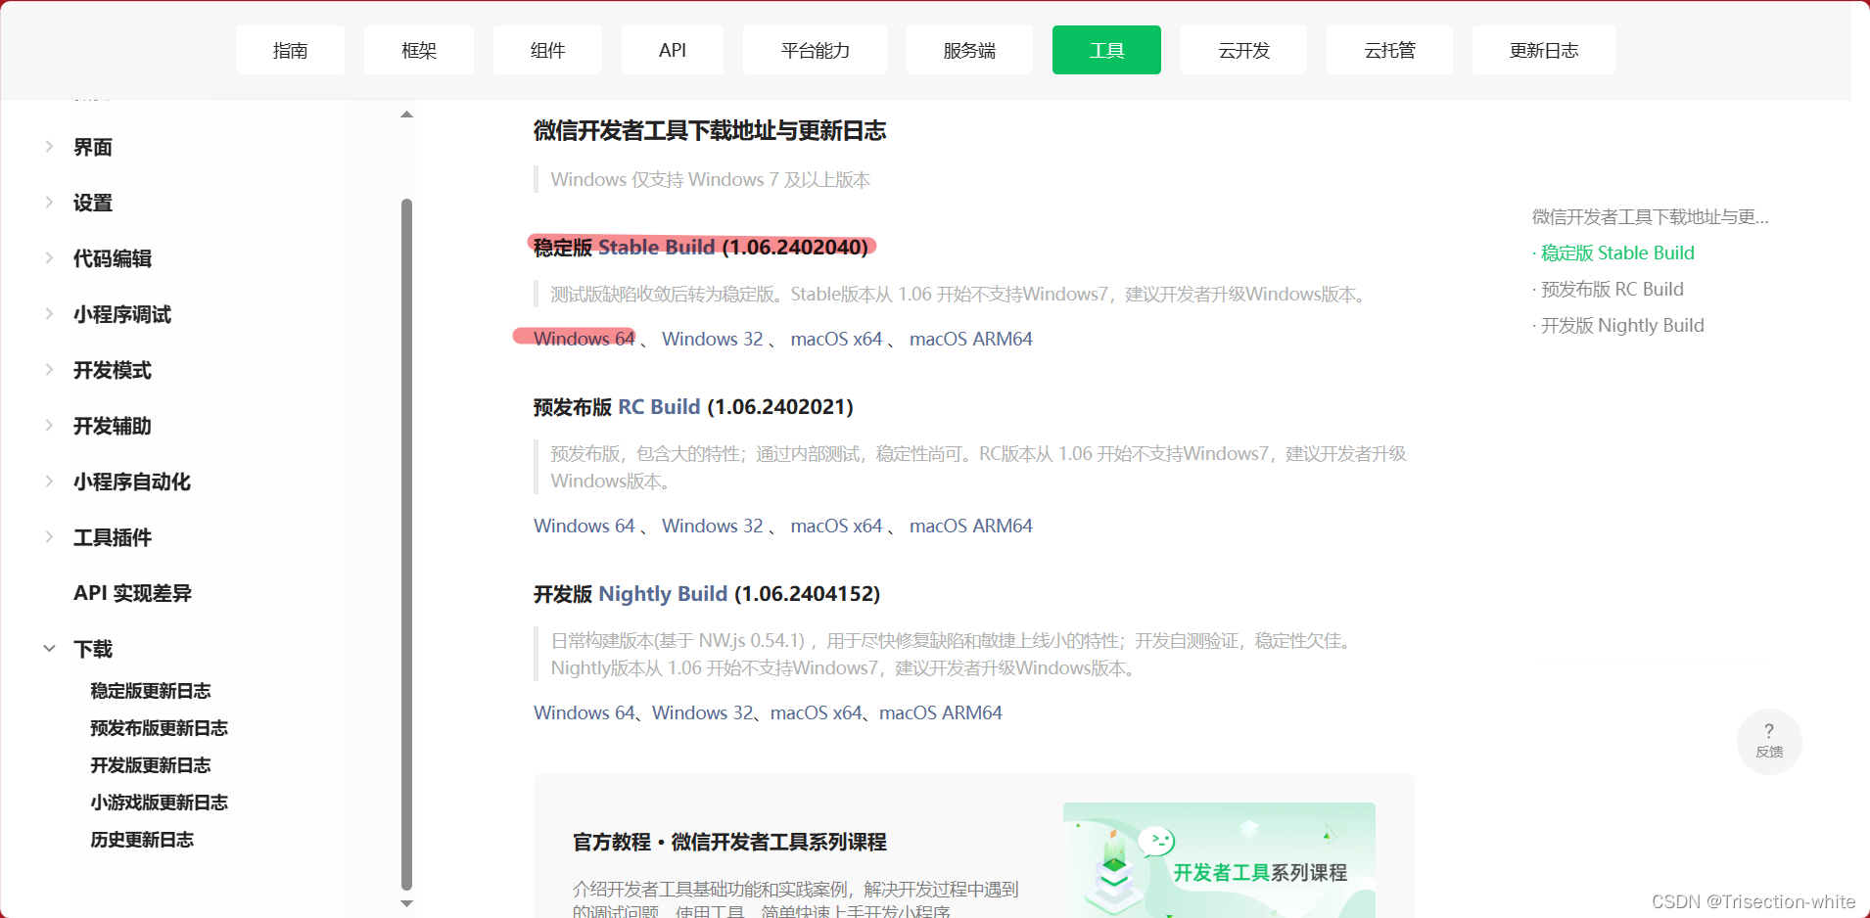Open the 工具插件 sidebar entry
The height and width of the screenshot is (918, 1870).
click(x=113, y=537)
